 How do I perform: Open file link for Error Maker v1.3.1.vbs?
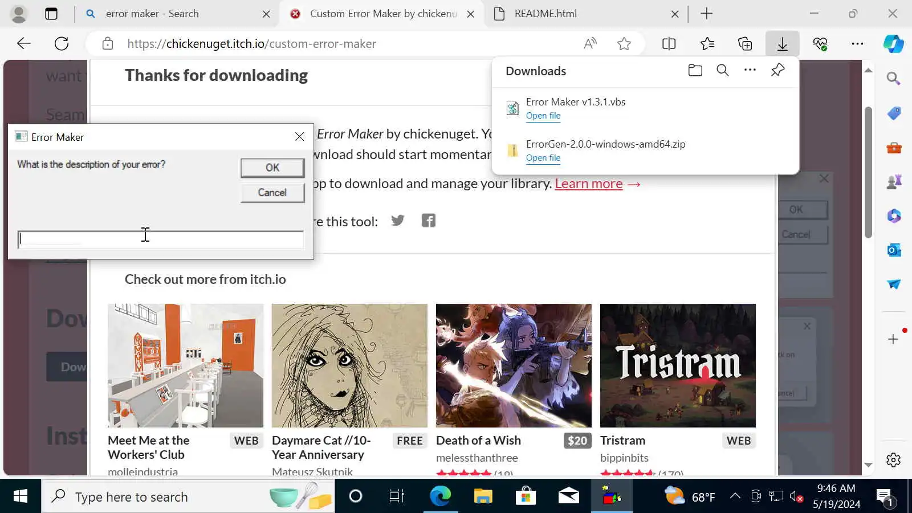tap(543, 116)
